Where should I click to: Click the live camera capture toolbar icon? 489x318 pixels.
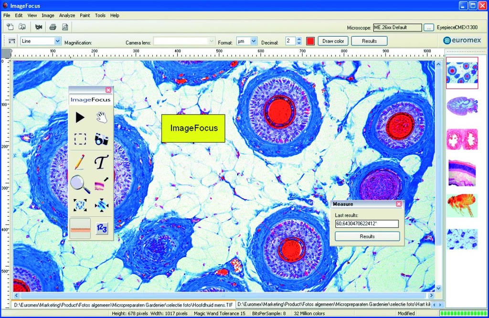(39, 27)
